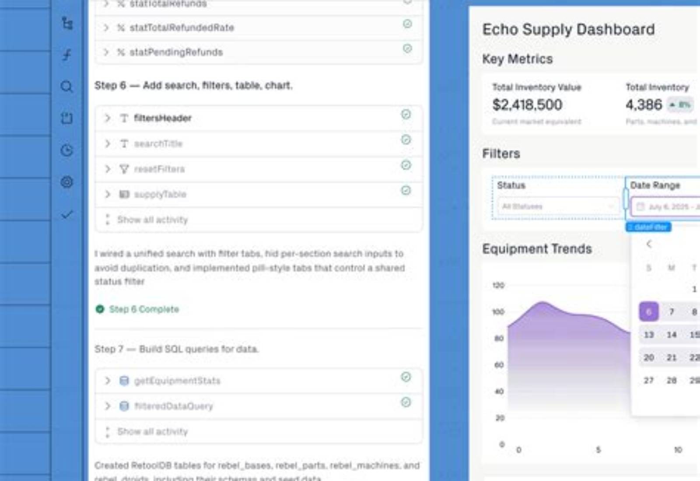Click the filter icon beside resetFilters
Image resolution: width=700 pixels, height=481 pixels.
124,169
